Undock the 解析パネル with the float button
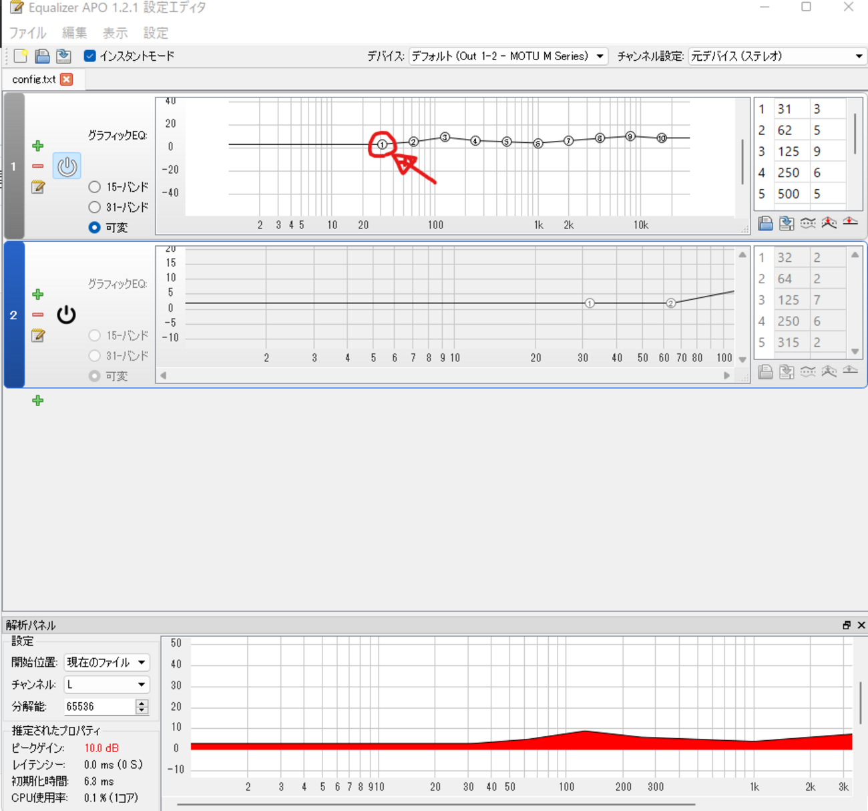 pyautogui.click(x=845, y=625)
